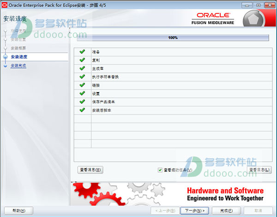Click the Oracle Fusion Middleware logo

click(x=213, y=19)
